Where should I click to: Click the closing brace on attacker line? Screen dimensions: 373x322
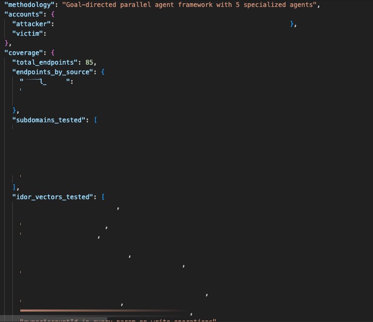[292, 24]
